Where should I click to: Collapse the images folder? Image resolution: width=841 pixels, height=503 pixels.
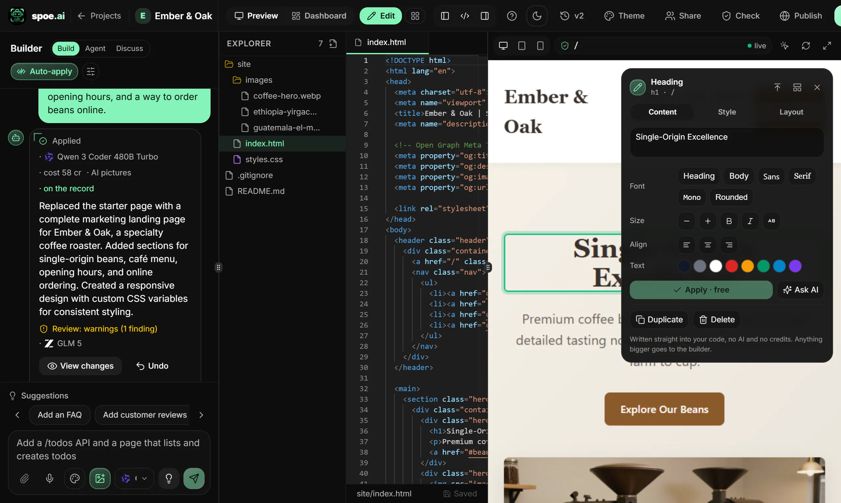point(282,80)
